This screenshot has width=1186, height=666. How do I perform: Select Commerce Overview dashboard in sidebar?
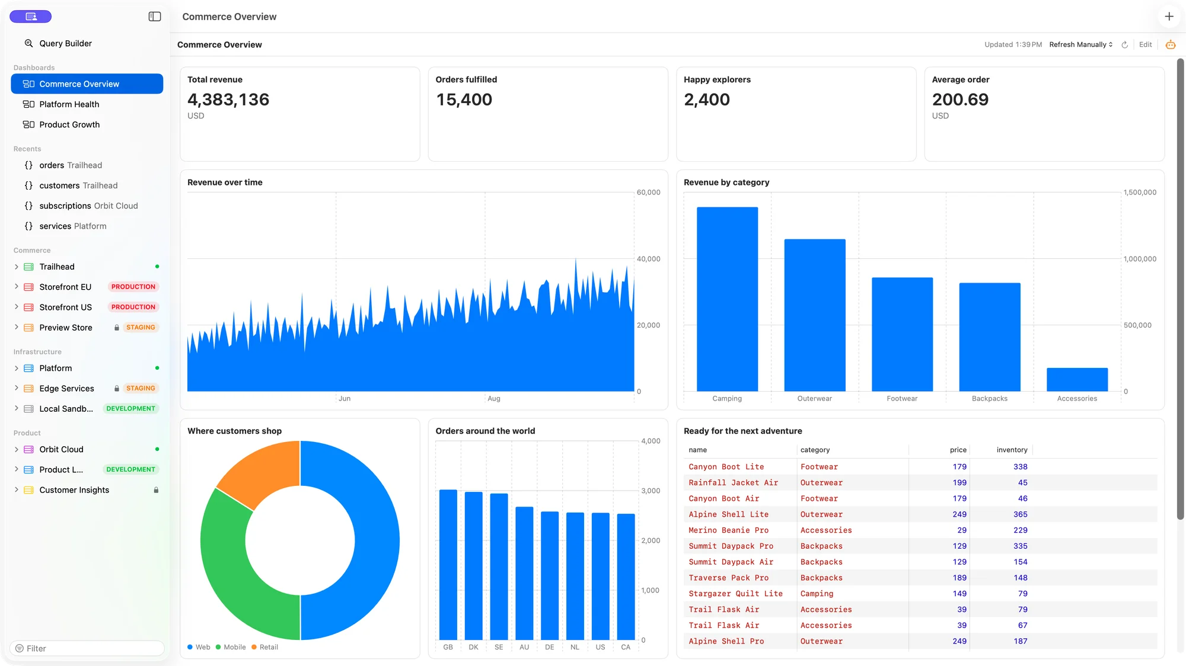tap(87, 84)
